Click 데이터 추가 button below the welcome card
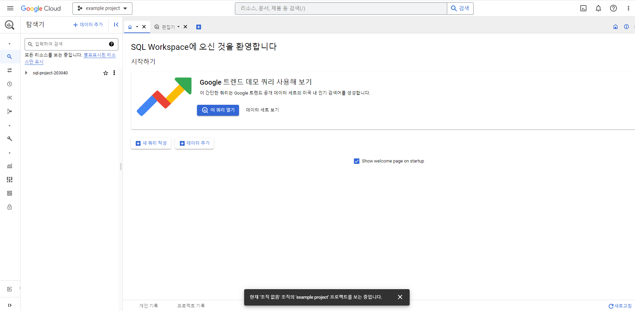The image size is (635, 311). pos(194,143)
